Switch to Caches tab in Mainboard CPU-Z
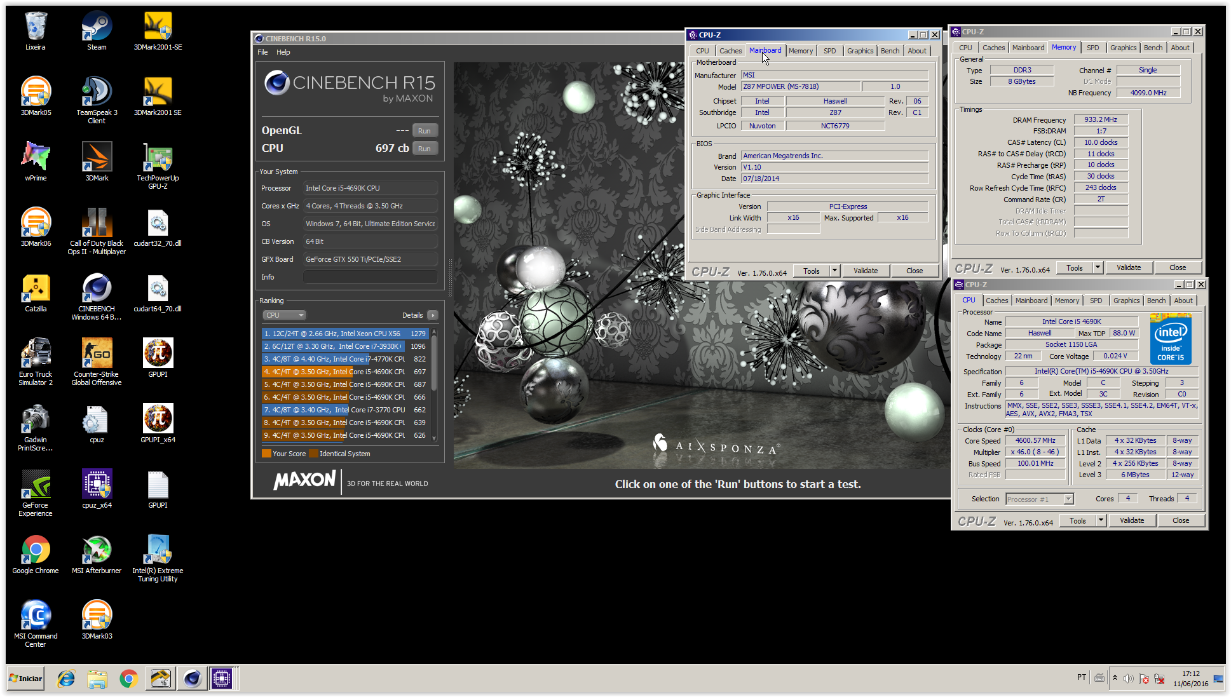This screenshot has height=697, width=1231. pyautogui.click(x=730, y=51)
